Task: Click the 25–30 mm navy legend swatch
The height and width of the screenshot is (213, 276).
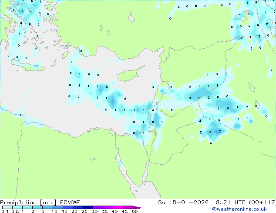Action: pyautogui.click(x=88, y=207)
